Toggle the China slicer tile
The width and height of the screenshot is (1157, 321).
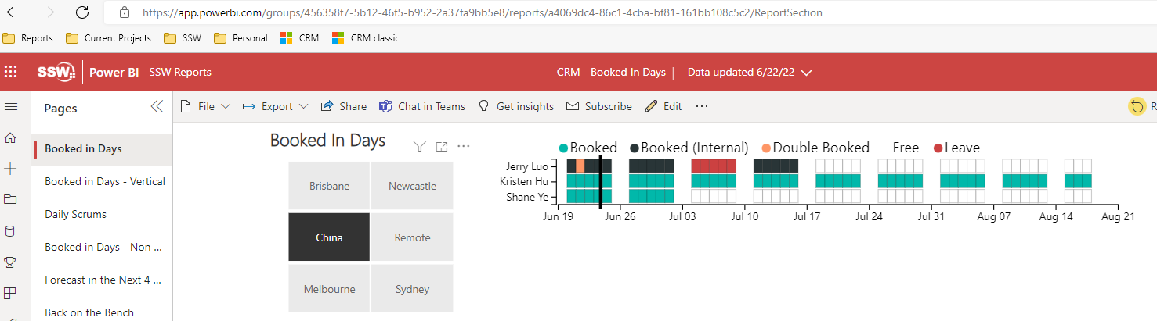click(x=329, y=237)
